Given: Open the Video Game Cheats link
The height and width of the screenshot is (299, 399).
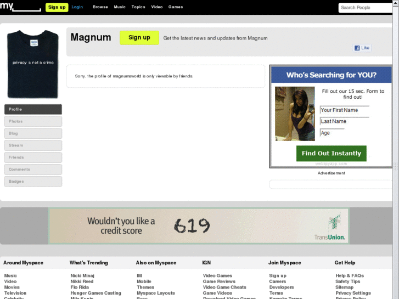Looking at the screenshot, I should click(x=224, y=287).
